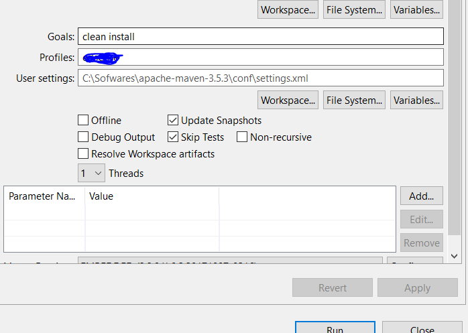468x333 pixels.
Task: Check Resolve Workspace artifacts
Action: click(x=83, y=154)
